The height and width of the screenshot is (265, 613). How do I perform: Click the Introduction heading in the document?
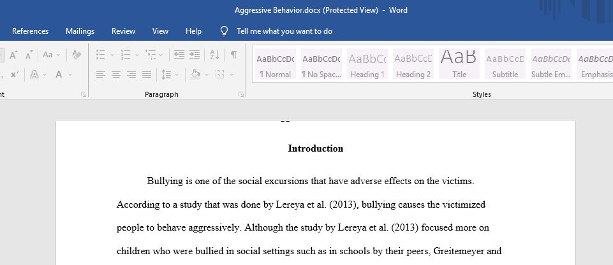point(316,148)
